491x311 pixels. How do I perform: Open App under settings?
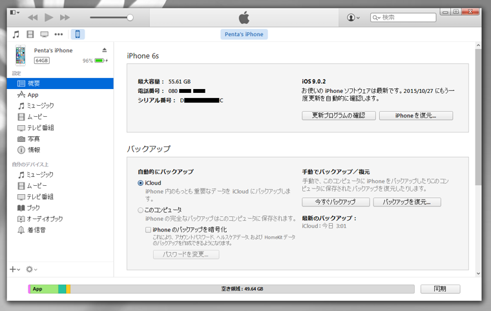tap(60, 95)
